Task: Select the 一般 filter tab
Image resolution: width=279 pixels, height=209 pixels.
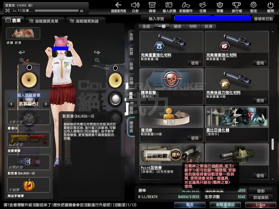Action: pyautogui.click(x=162, y=26)
